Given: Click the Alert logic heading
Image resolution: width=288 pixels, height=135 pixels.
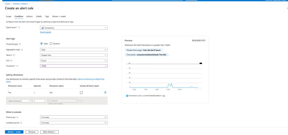Looking at the screenshot, I should 11,39.
